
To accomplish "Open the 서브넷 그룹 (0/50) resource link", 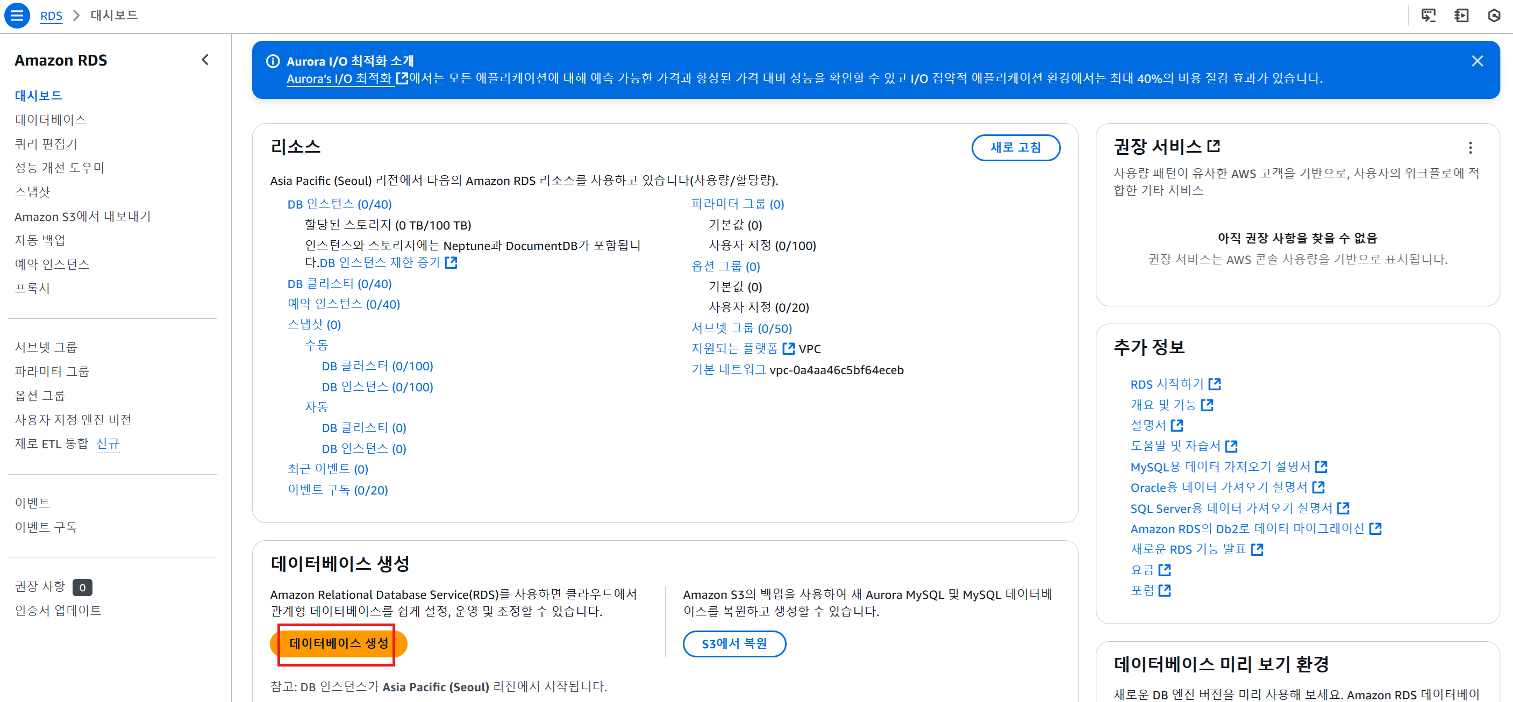I will [x=741, y=328].
